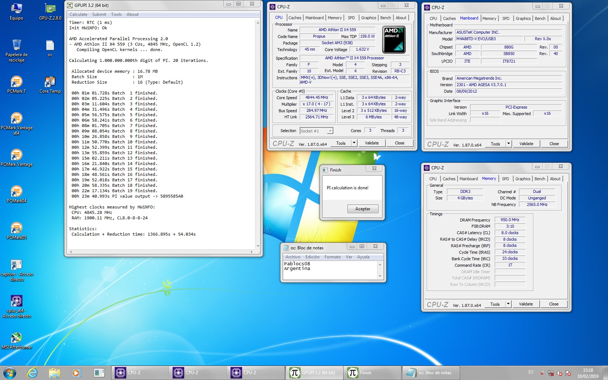The width and height of the screenshot is (608, 380).
Task: Switch to oc: Bloc de notas taskbar item
Action: [431, 372]
